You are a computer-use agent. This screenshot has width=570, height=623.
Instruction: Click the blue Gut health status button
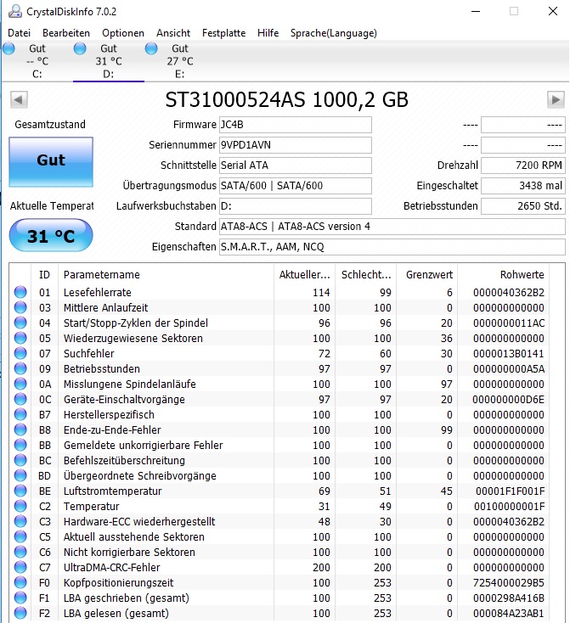pos(51,162)
